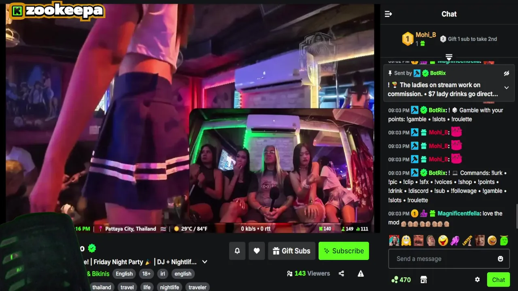Select the nightlife tag

point(170,287)
